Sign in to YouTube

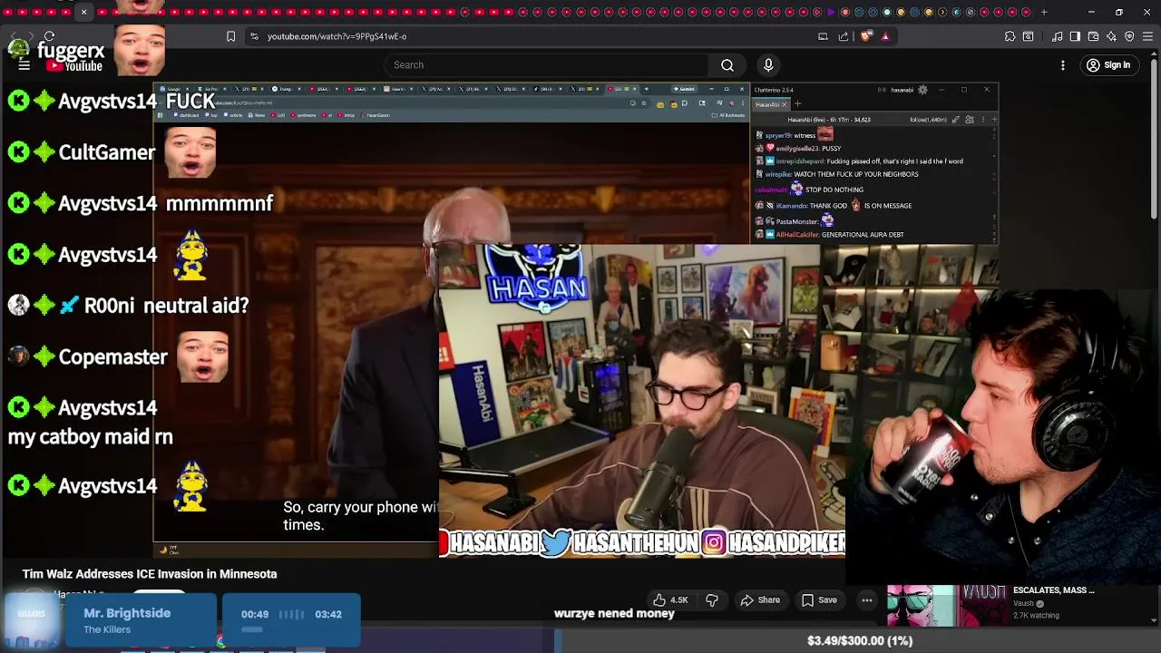[1108, 65]
